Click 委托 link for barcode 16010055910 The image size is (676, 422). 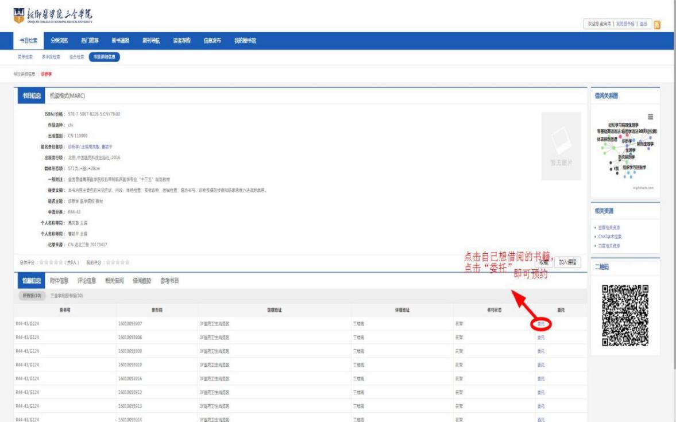[x=540, y=365]
